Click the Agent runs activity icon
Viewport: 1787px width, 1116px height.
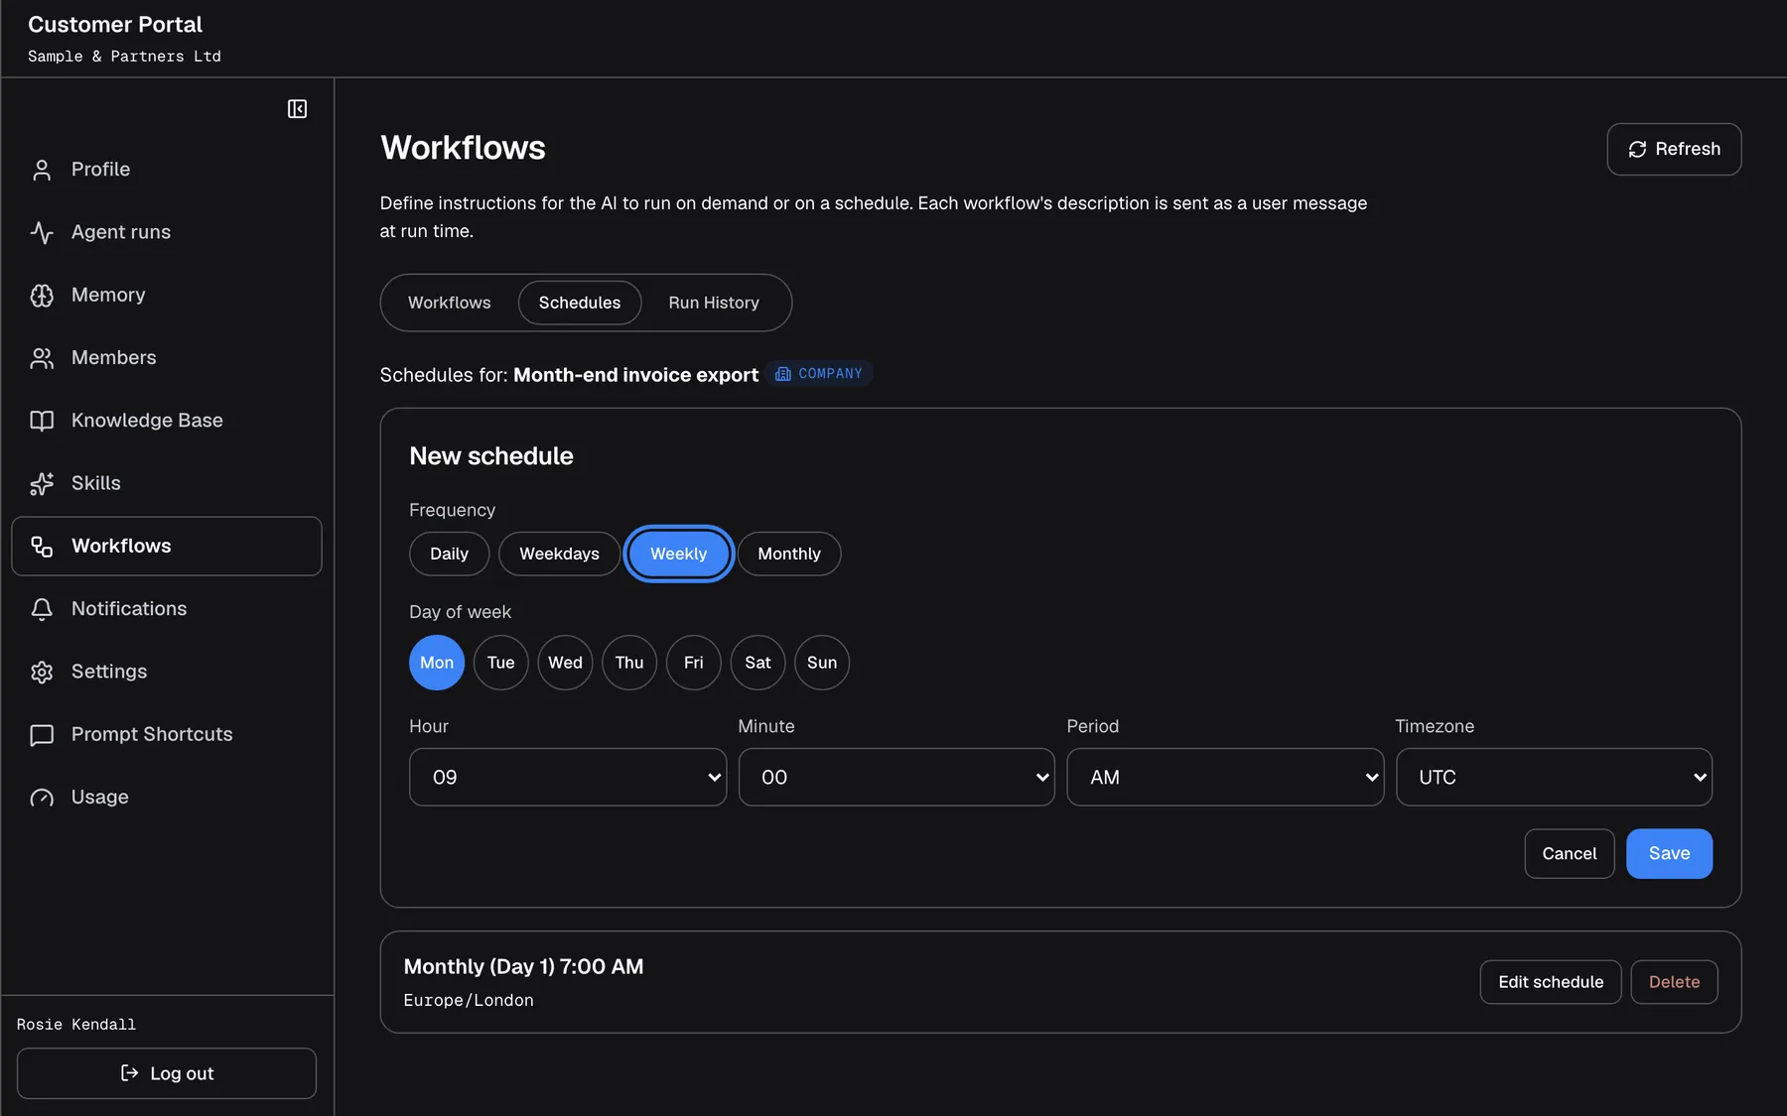42,232
